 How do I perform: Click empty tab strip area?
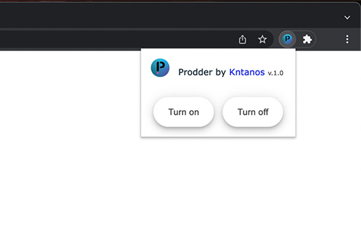point(169,17)
